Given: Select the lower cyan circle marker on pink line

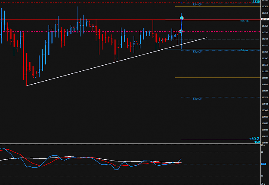Looking at the screenshot, I should (181, 31).
